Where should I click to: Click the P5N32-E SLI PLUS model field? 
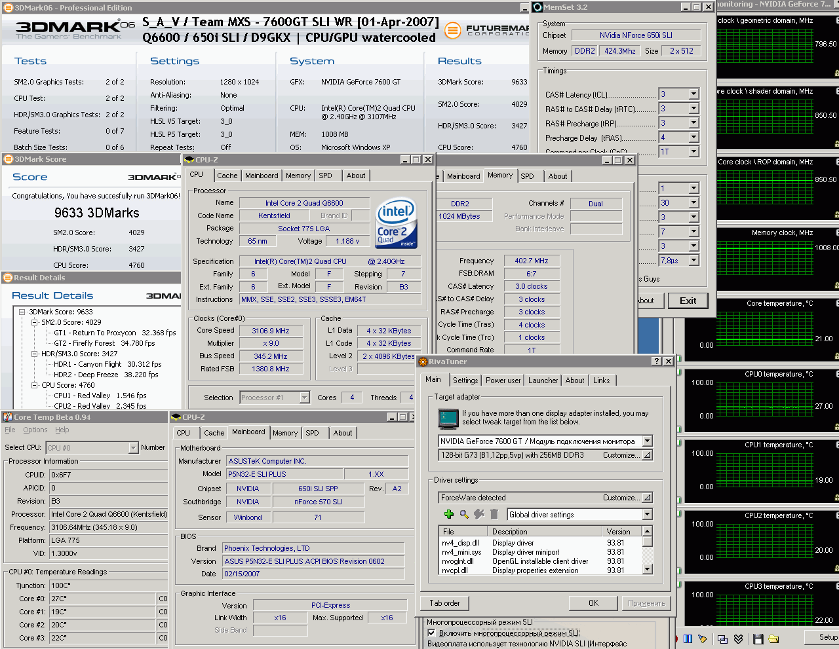(x=285, y=474)
